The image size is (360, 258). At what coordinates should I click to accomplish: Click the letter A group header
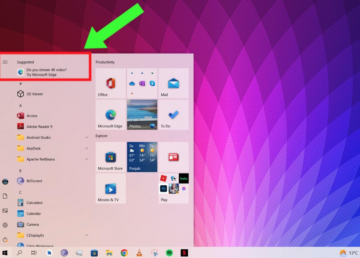click(x=21, y=106)
